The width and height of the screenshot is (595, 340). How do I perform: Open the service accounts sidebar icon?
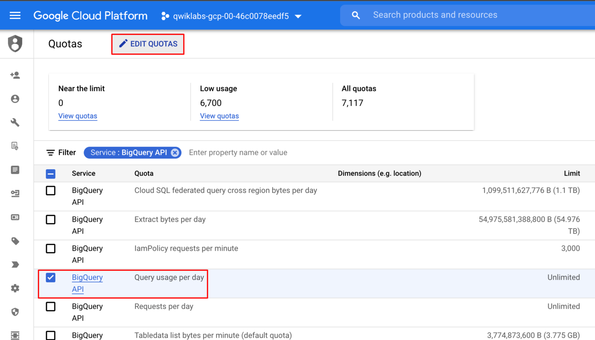click(15, 193)
